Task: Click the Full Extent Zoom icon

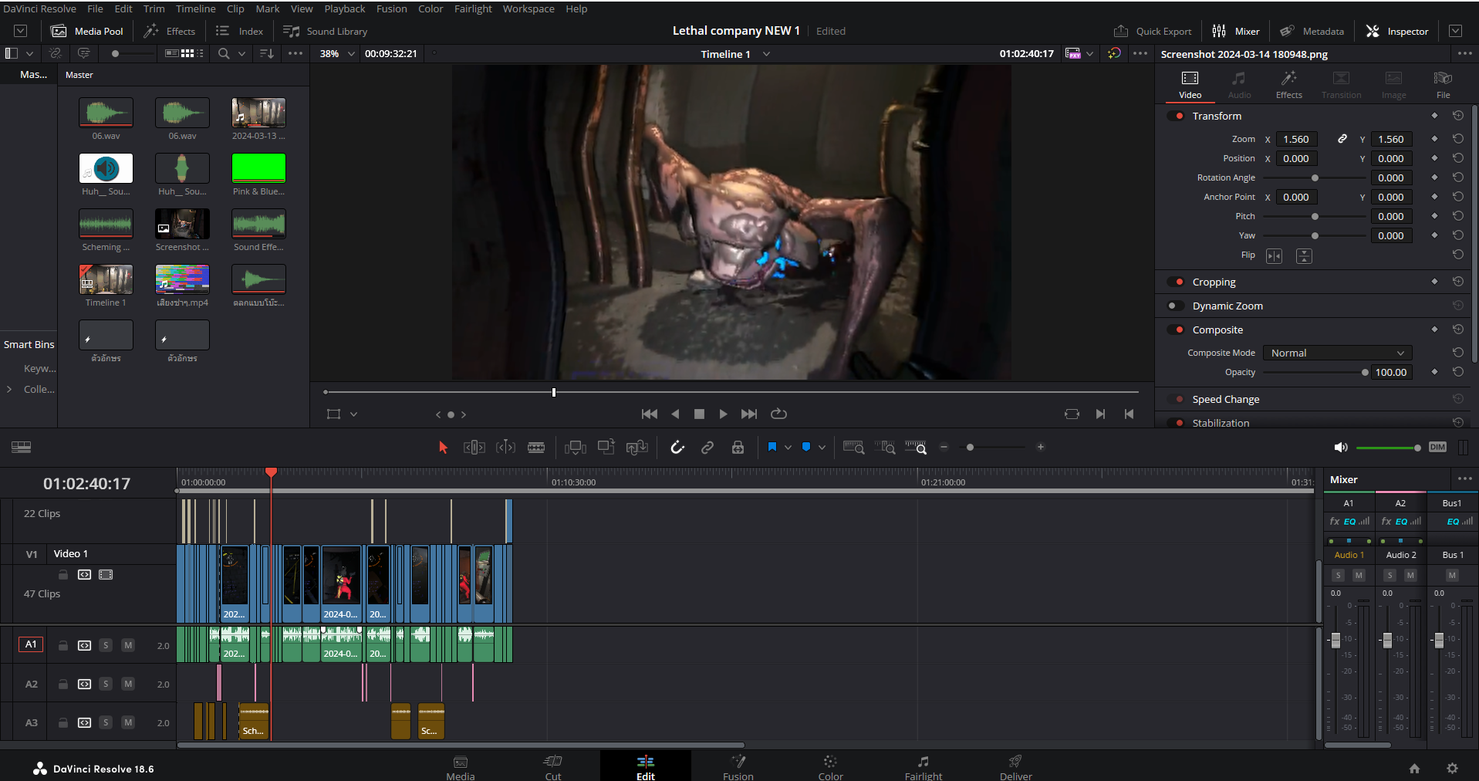Action: tap(853, 448)
